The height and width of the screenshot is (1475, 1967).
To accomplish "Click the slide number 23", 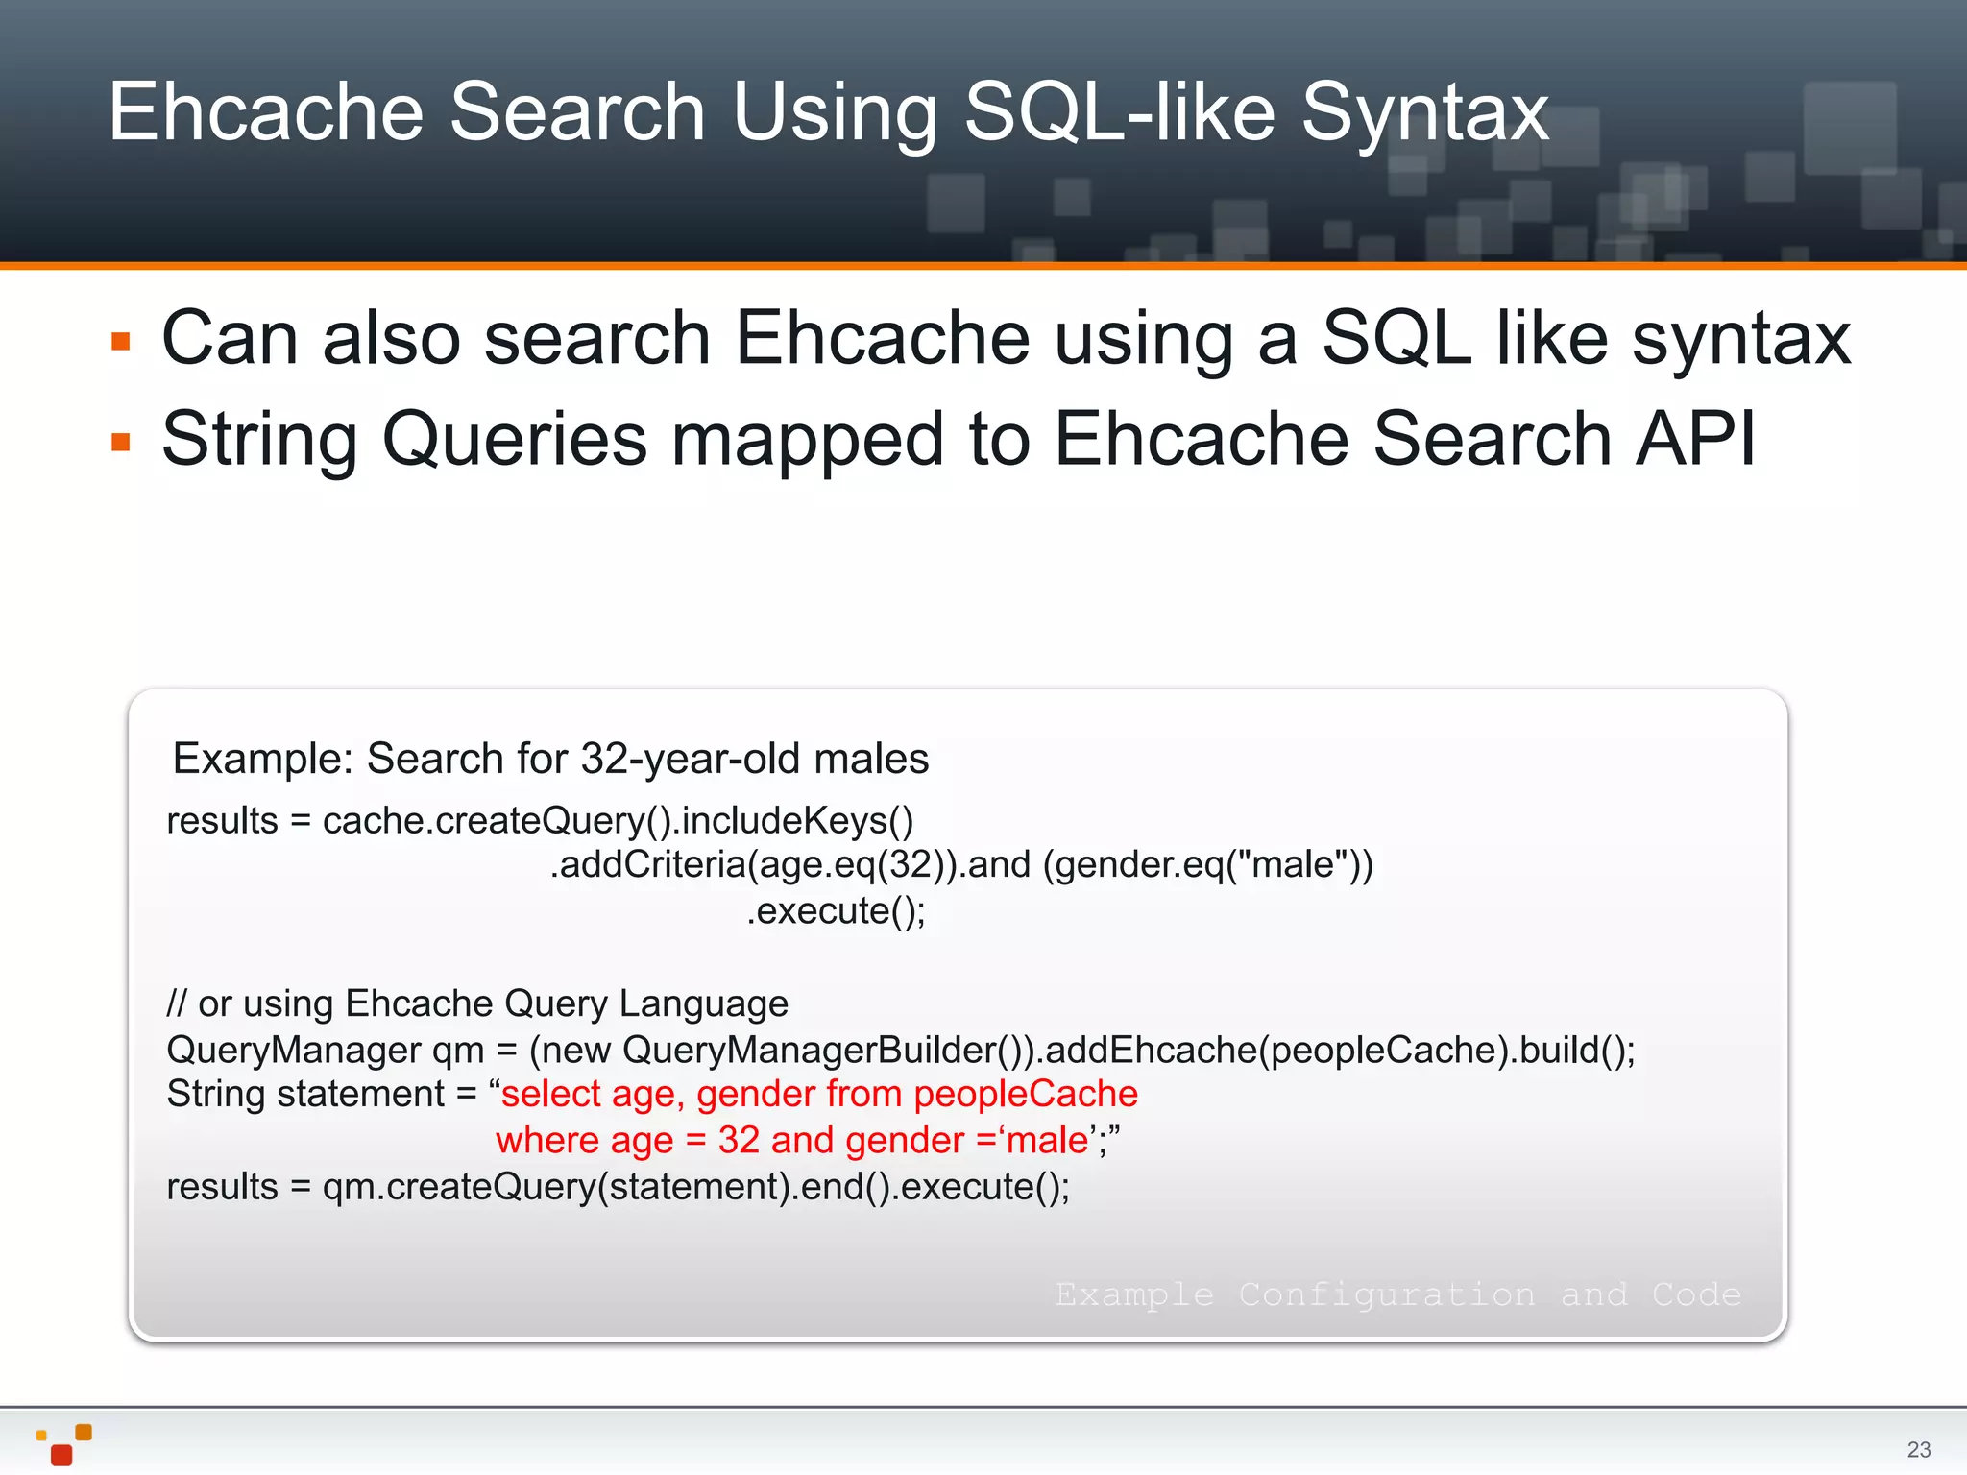I will pos(1919,1449).
